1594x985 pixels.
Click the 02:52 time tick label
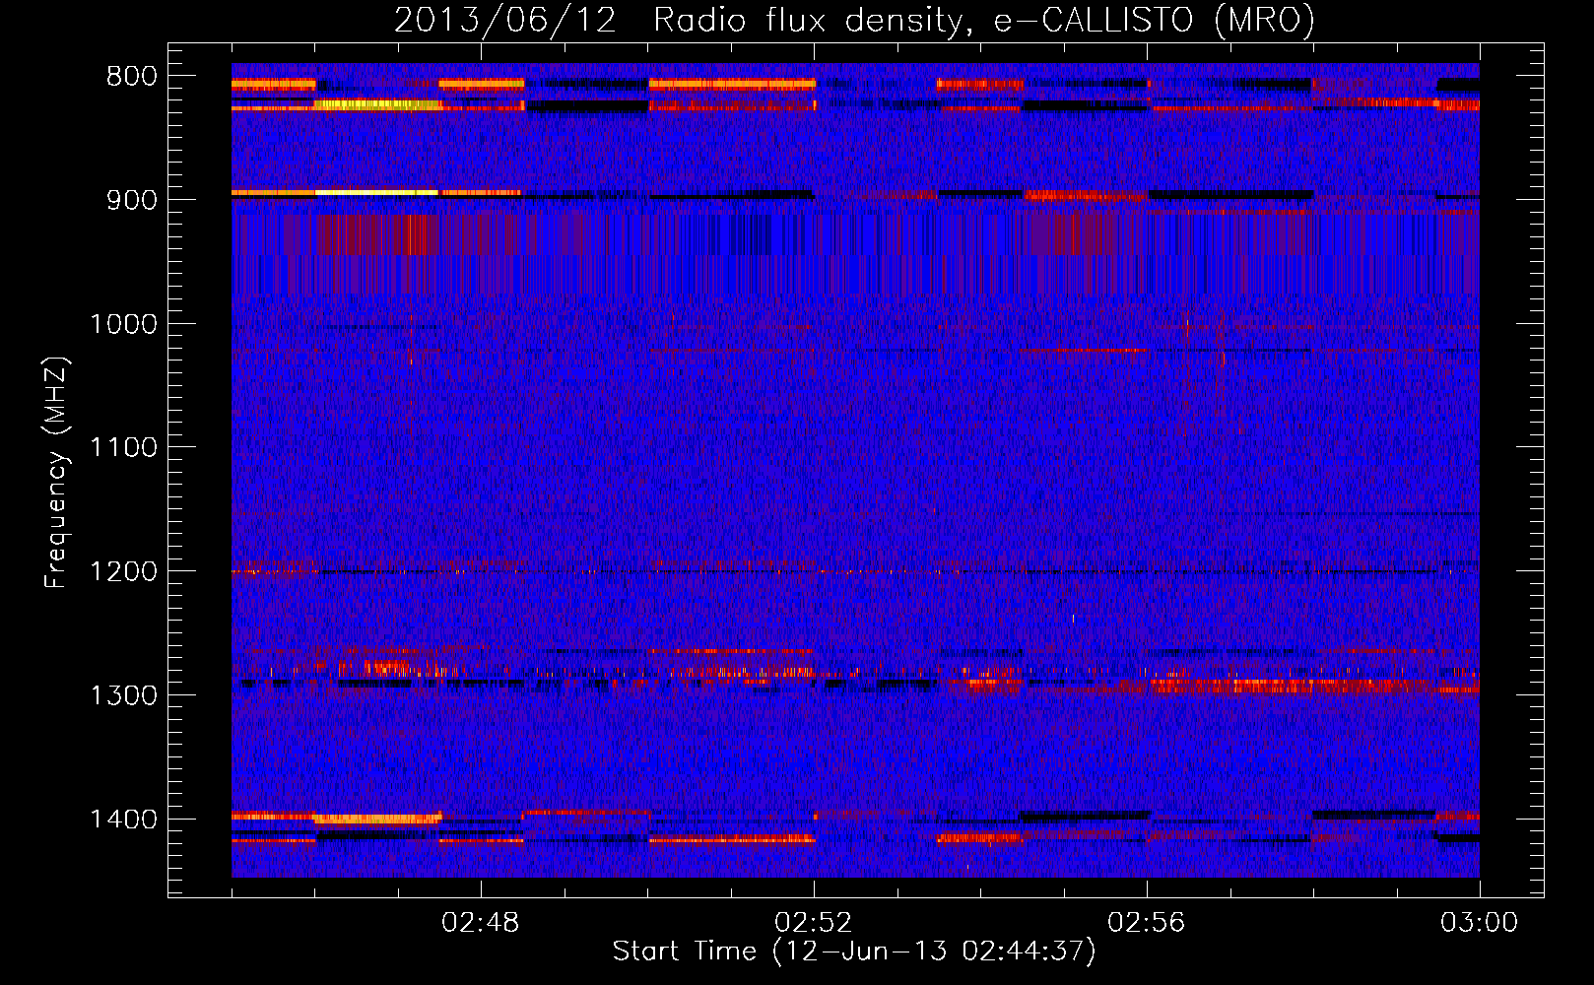814,923
